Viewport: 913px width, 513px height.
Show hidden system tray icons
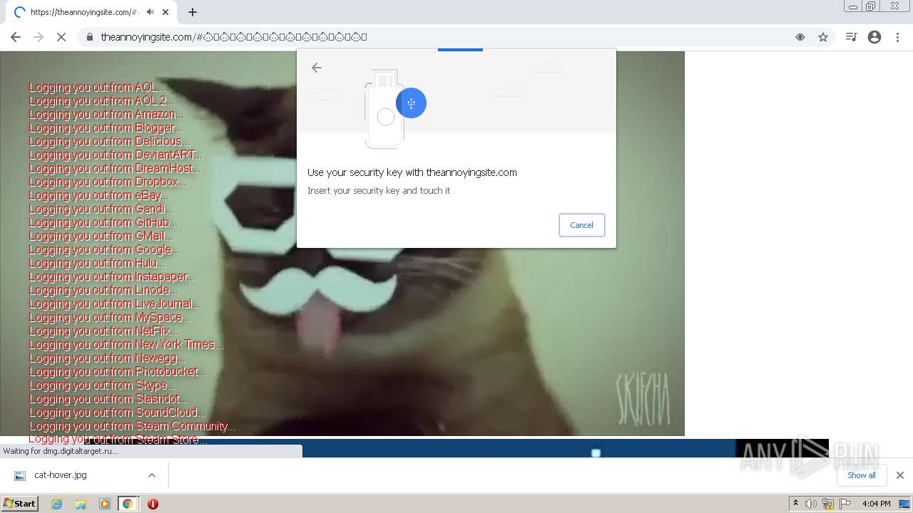coord(795,504)
